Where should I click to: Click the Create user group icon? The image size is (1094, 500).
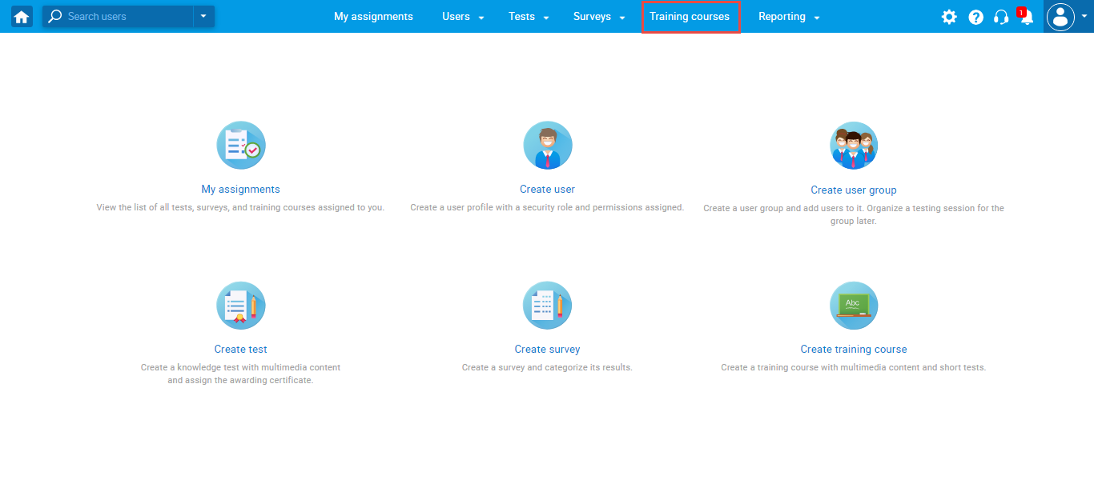pyautogui.click(x=854, y=146)
